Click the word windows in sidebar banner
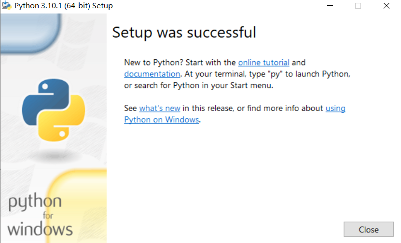Screen dimensions: 401x243 coord(40,229)
